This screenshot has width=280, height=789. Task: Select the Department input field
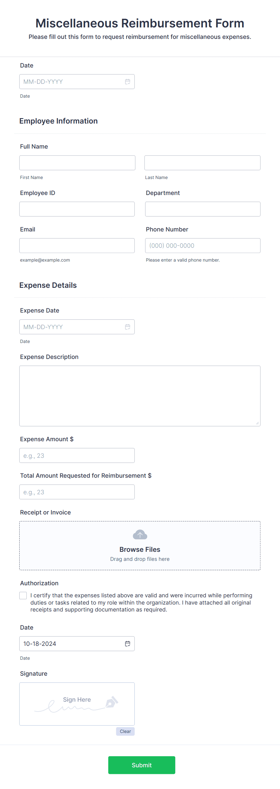202,209
